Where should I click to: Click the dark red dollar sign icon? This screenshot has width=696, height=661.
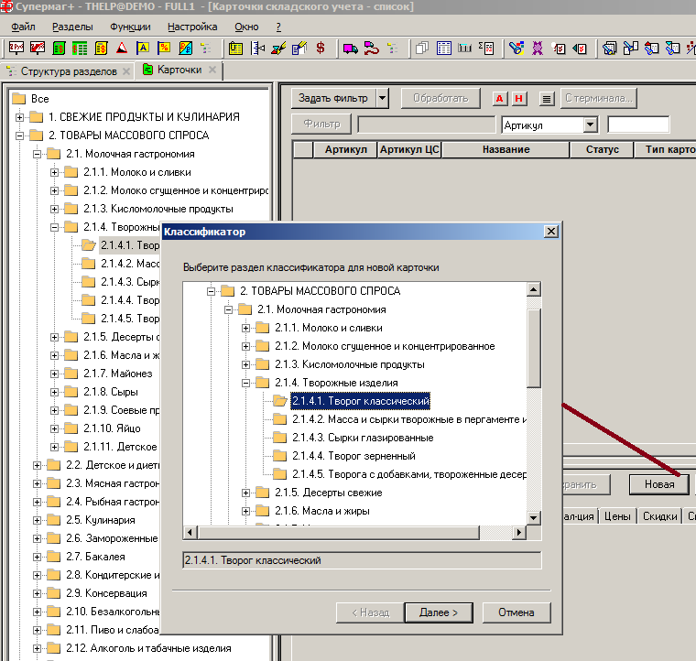tap(321, 48)
